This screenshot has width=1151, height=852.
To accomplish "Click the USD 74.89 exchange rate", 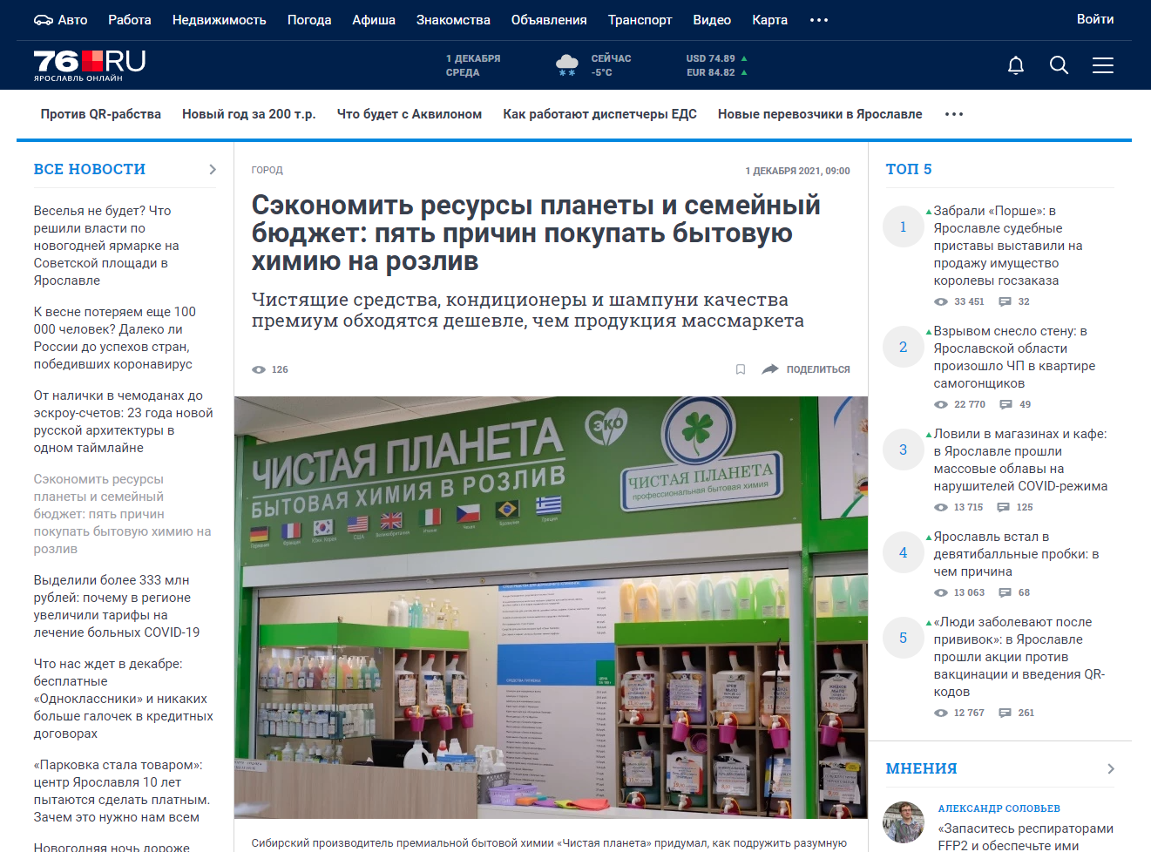I will 716,58.
